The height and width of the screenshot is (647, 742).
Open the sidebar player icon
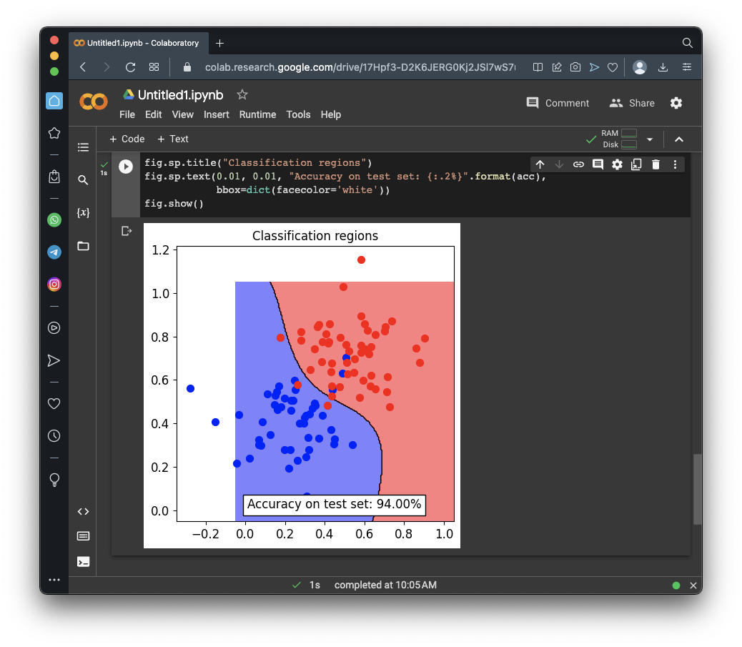[x=54, y=328]
